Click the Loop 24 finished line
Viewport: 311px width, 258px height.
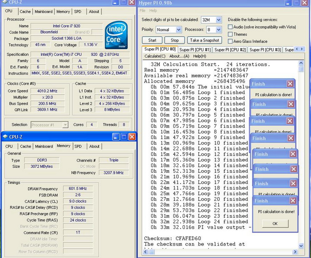click(x=199, y=222)
